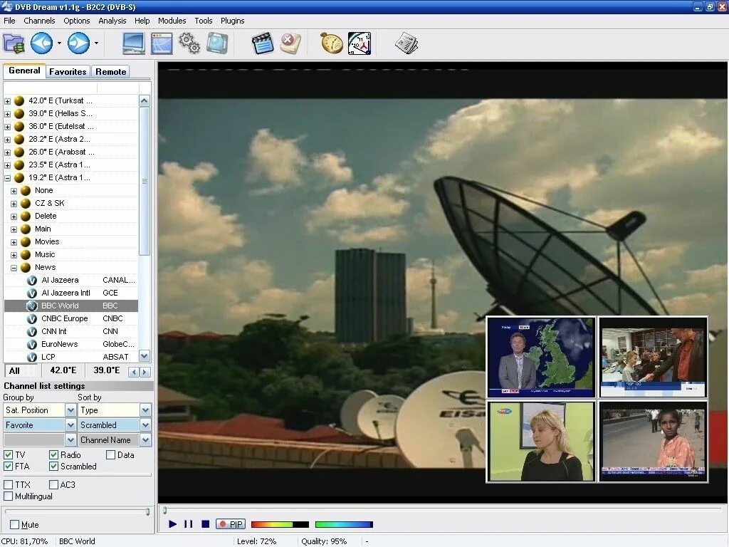
Task: Click the red X delete recording icon
Action: [290, 43]
